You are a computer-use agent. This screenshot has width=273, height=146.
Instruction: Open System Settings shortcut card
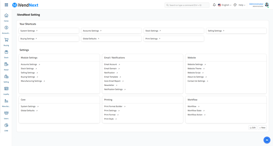[x=49, y=31]
